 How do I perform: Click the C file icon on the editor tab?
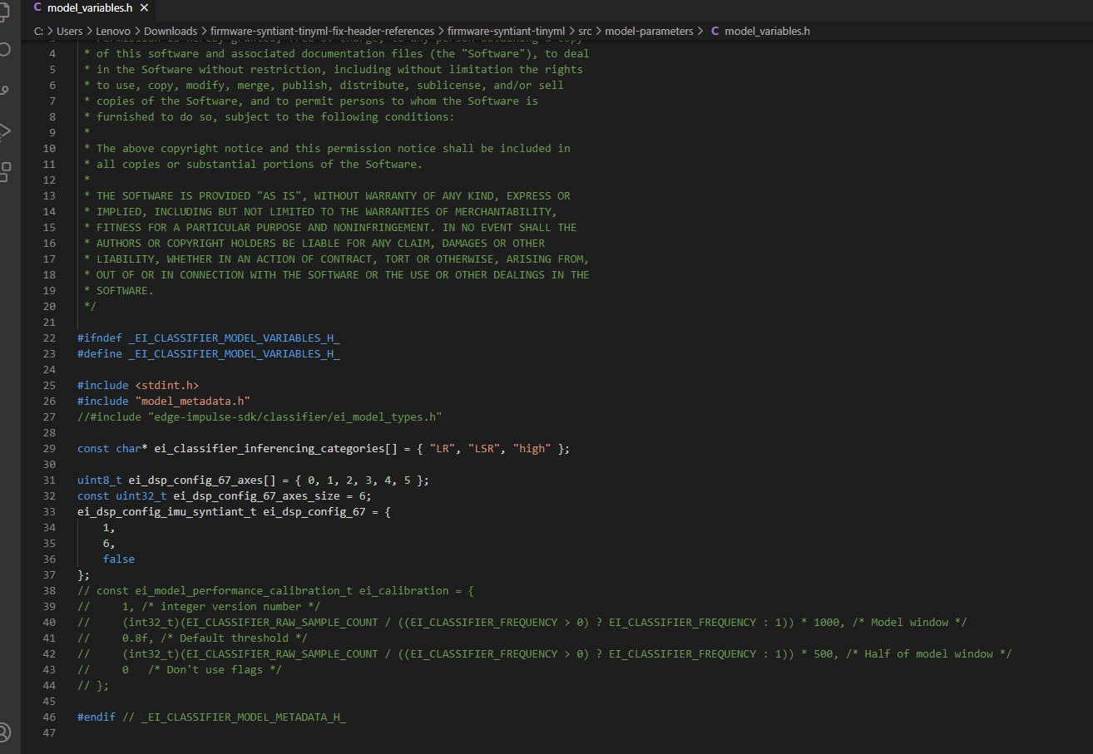coord(37,7)
